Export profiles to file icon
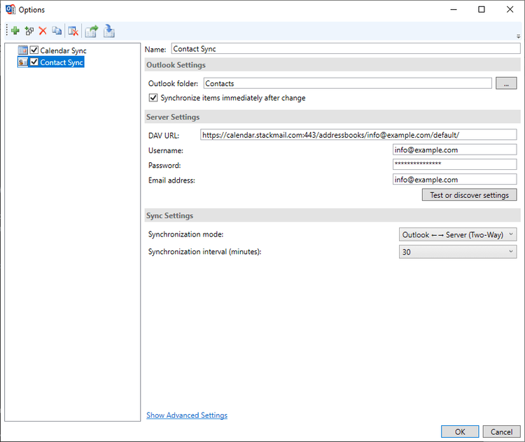The width and height of the screenshot is (525, 442). (92, 31)
